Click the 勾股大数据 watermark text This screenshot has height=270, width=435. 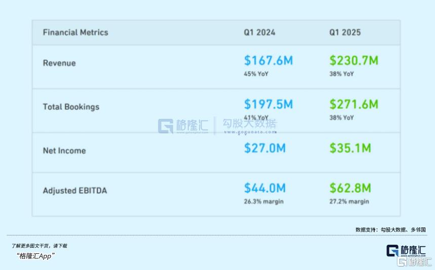(x=250, y=123)
